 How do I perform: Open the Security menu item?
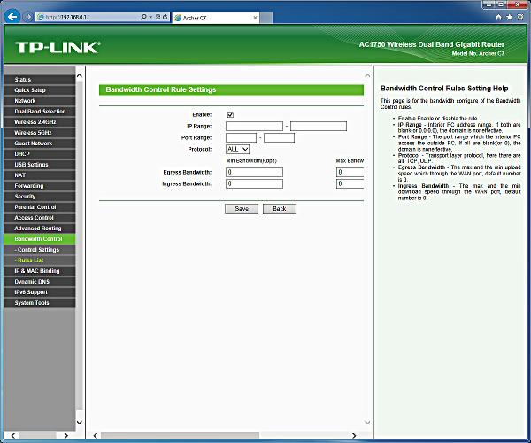40,197
